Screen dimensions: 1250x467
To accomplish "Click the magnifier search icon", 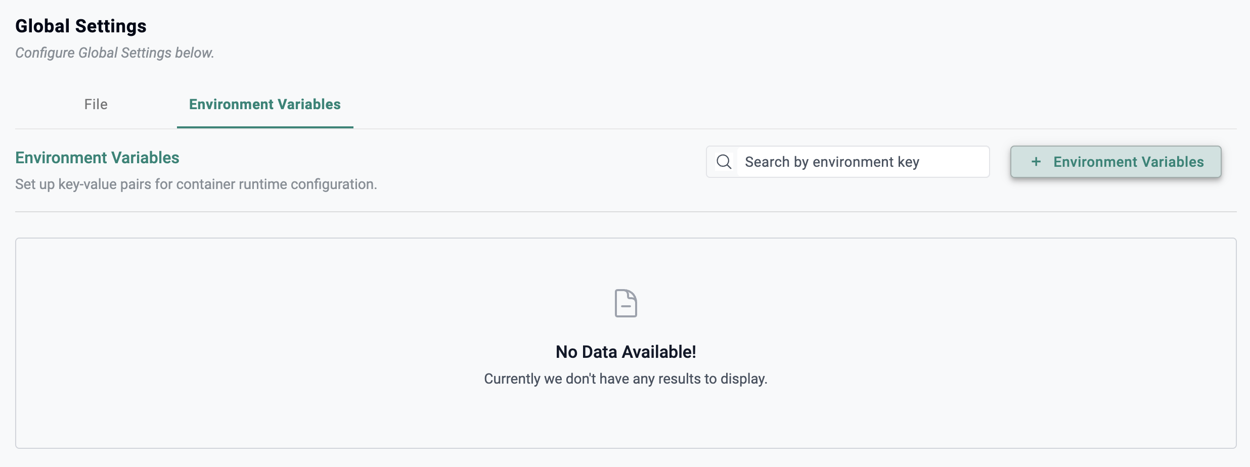I will 724,162.
